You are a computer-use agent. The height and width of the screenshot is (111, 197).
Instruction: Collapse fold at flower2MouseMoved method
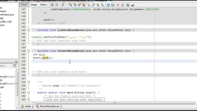[29, 51]
